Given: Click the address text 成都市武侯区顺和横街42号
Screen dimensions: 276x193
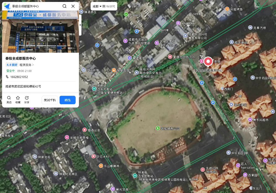Looking at the screenshot, I should [23, 86].
